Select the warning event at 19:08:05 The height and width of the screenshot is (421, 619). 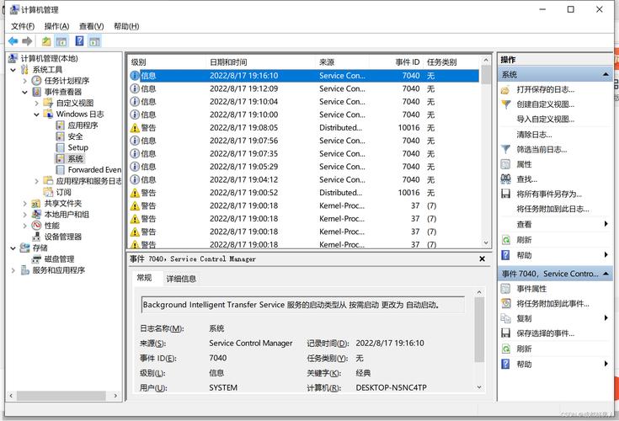[303, 128]
